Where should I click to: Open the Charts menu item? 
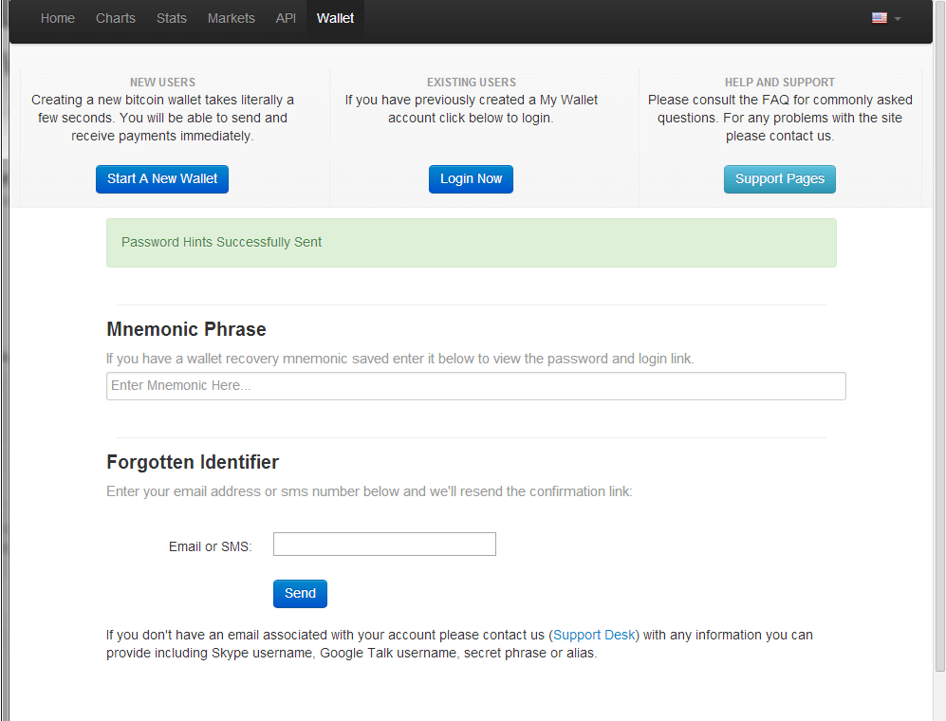(115, 18)
